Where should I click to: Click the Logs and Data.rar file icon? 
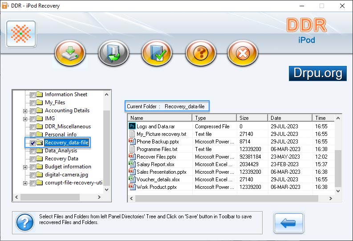[132, 126]
